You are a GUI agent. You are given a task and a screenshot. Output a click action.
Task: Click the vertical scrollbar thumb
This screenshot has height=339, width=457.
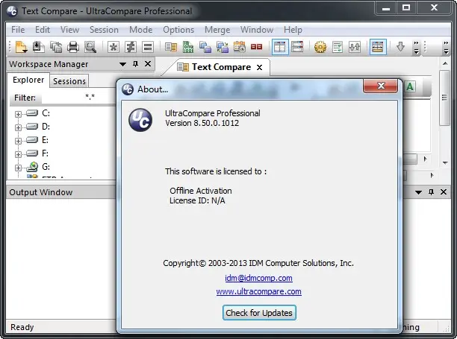(444, 98)
